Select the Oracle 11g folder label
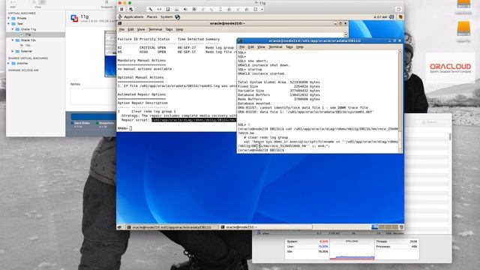The height and width of the screenshot is (270, 480). [28, 29]
